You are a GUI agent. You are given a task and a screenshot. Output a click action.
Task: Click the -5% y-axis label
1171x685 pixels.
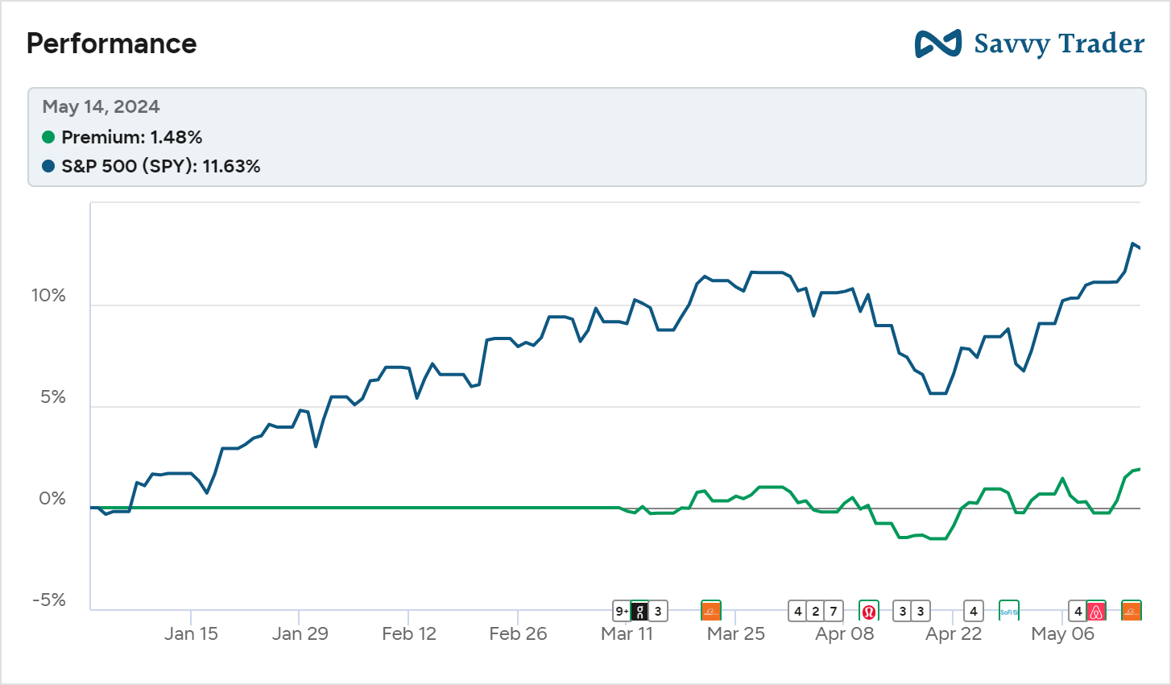click(49, 600)
